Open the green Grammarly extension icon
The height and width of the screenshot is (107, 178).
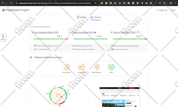pyautogui.click(x=115, y=3)
